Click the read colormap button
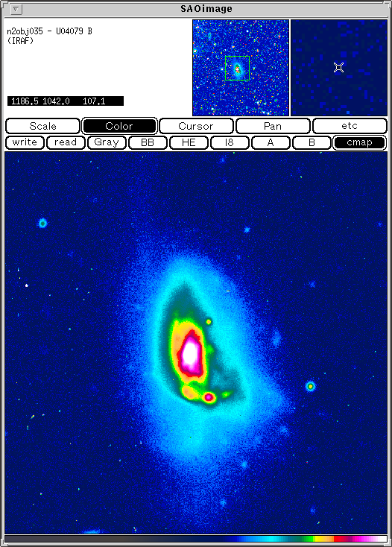 tap(66, 142)
